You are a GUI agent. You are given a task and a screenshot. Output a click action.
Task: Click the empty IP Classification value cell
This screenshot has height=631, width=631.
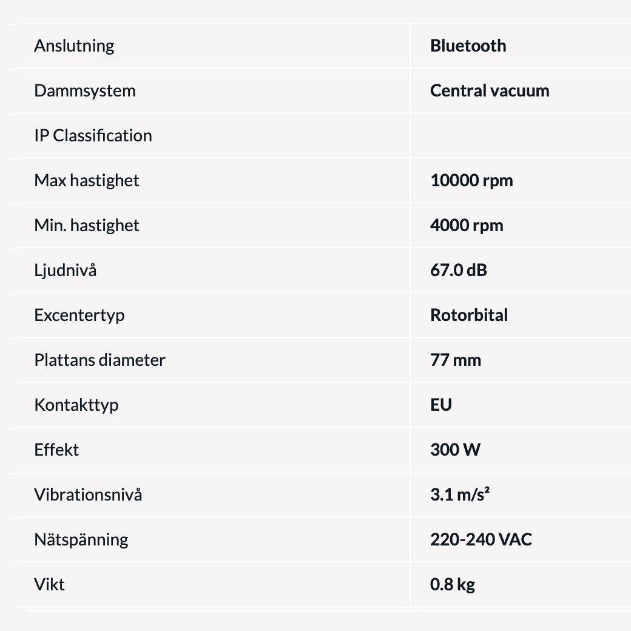pyautogui.click(x=521, y=136)
